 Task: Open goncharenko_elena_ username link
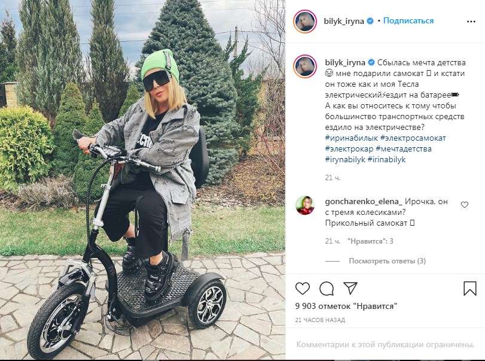(364, 202)
